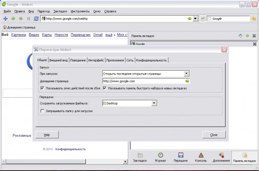Click the Help button
This screenshot has height=171, width=259.
point(47,135)
